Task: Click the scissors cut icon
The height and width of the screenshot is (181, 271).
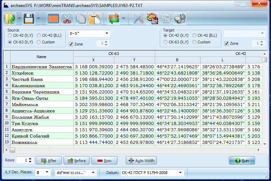Action: point(67,18)
